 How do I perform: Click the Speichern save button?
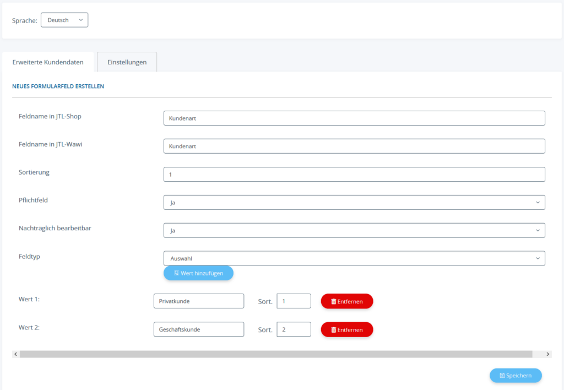coord(516,376)
